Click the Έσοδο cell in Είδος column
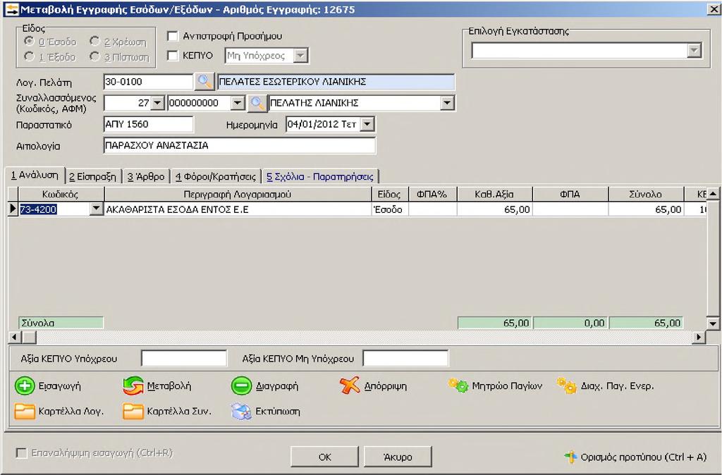The height and width of the screenshot is (475, 722). point(389,209)
